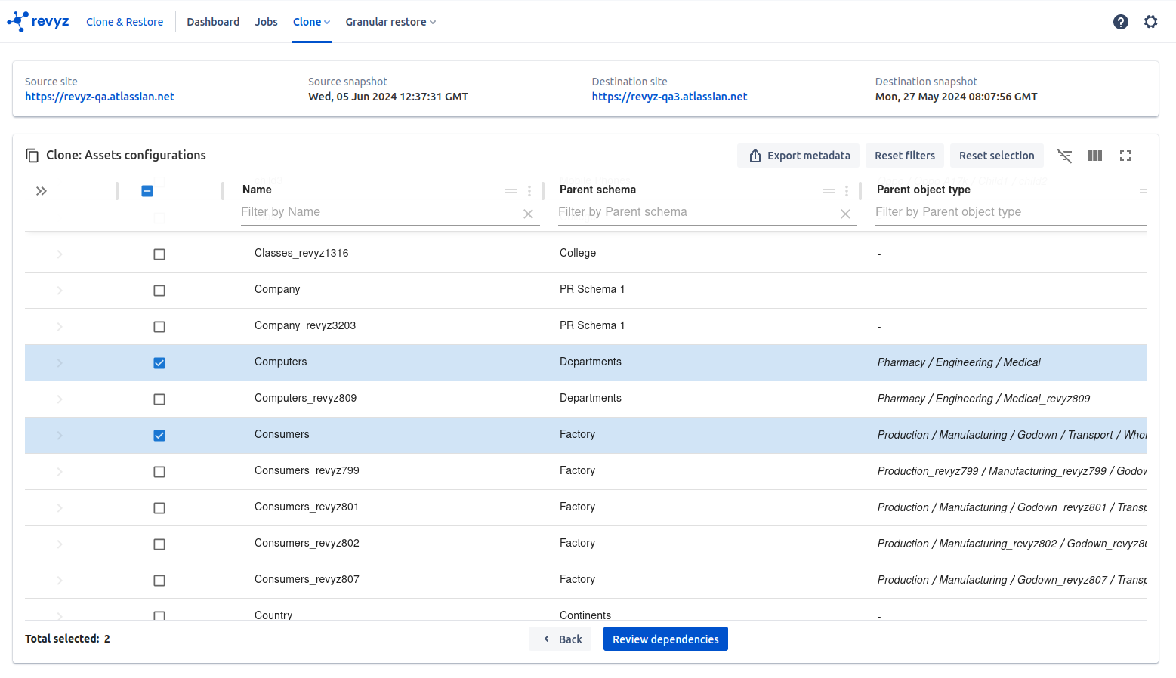Focus the Filter by Parent object type field

(x=1011, y=212)
